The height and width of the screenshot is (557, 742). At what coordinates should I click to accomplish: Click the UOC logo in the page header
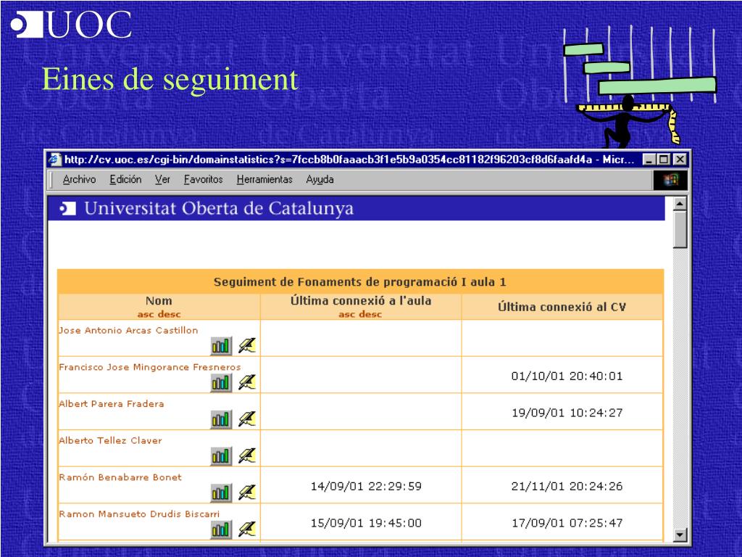pyautogui.click(x=68, y=209)
